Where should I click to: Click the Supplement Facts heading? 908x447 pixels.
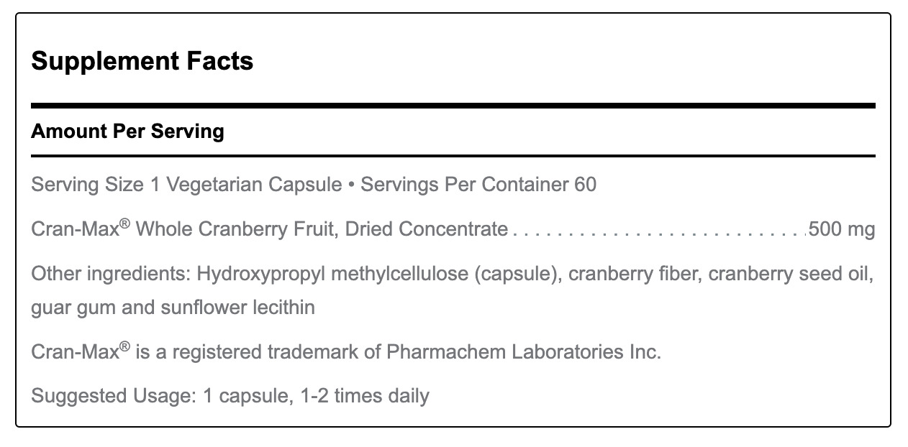(142, 62)
